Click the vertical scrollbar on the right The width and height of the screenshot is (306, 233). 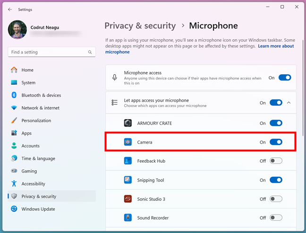(303, 88)
